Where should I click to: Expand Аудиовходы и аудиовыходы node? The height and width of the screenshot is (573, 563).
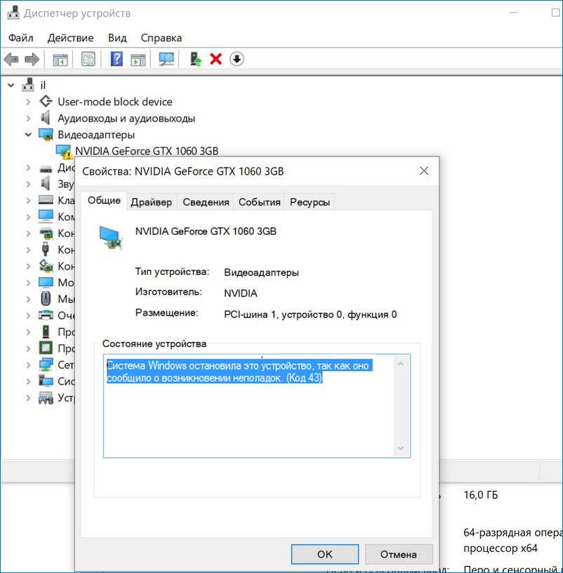click(x=28, y=118)
